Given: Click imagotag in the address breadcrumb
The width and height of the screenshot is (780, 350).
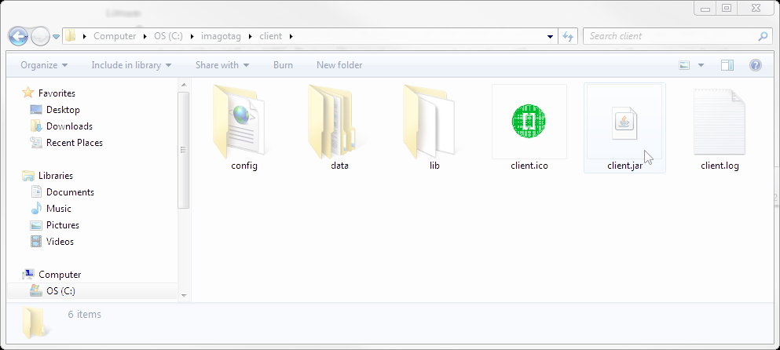Looking at the screenshot, I should pyautogui.click(x=221, y=36).
